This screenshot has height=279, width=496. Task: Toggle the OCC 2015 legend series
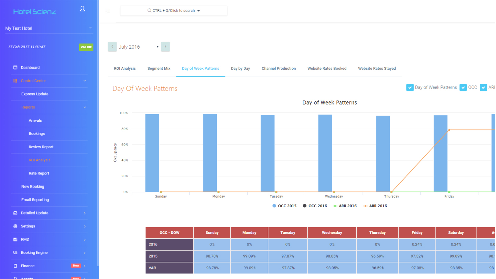pos(274,206)
